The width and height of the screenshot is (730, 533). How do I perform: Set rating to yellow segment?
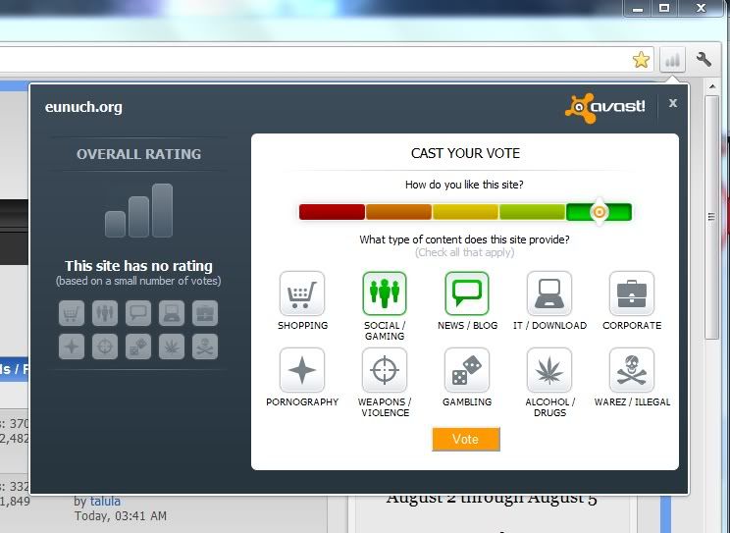465,212
